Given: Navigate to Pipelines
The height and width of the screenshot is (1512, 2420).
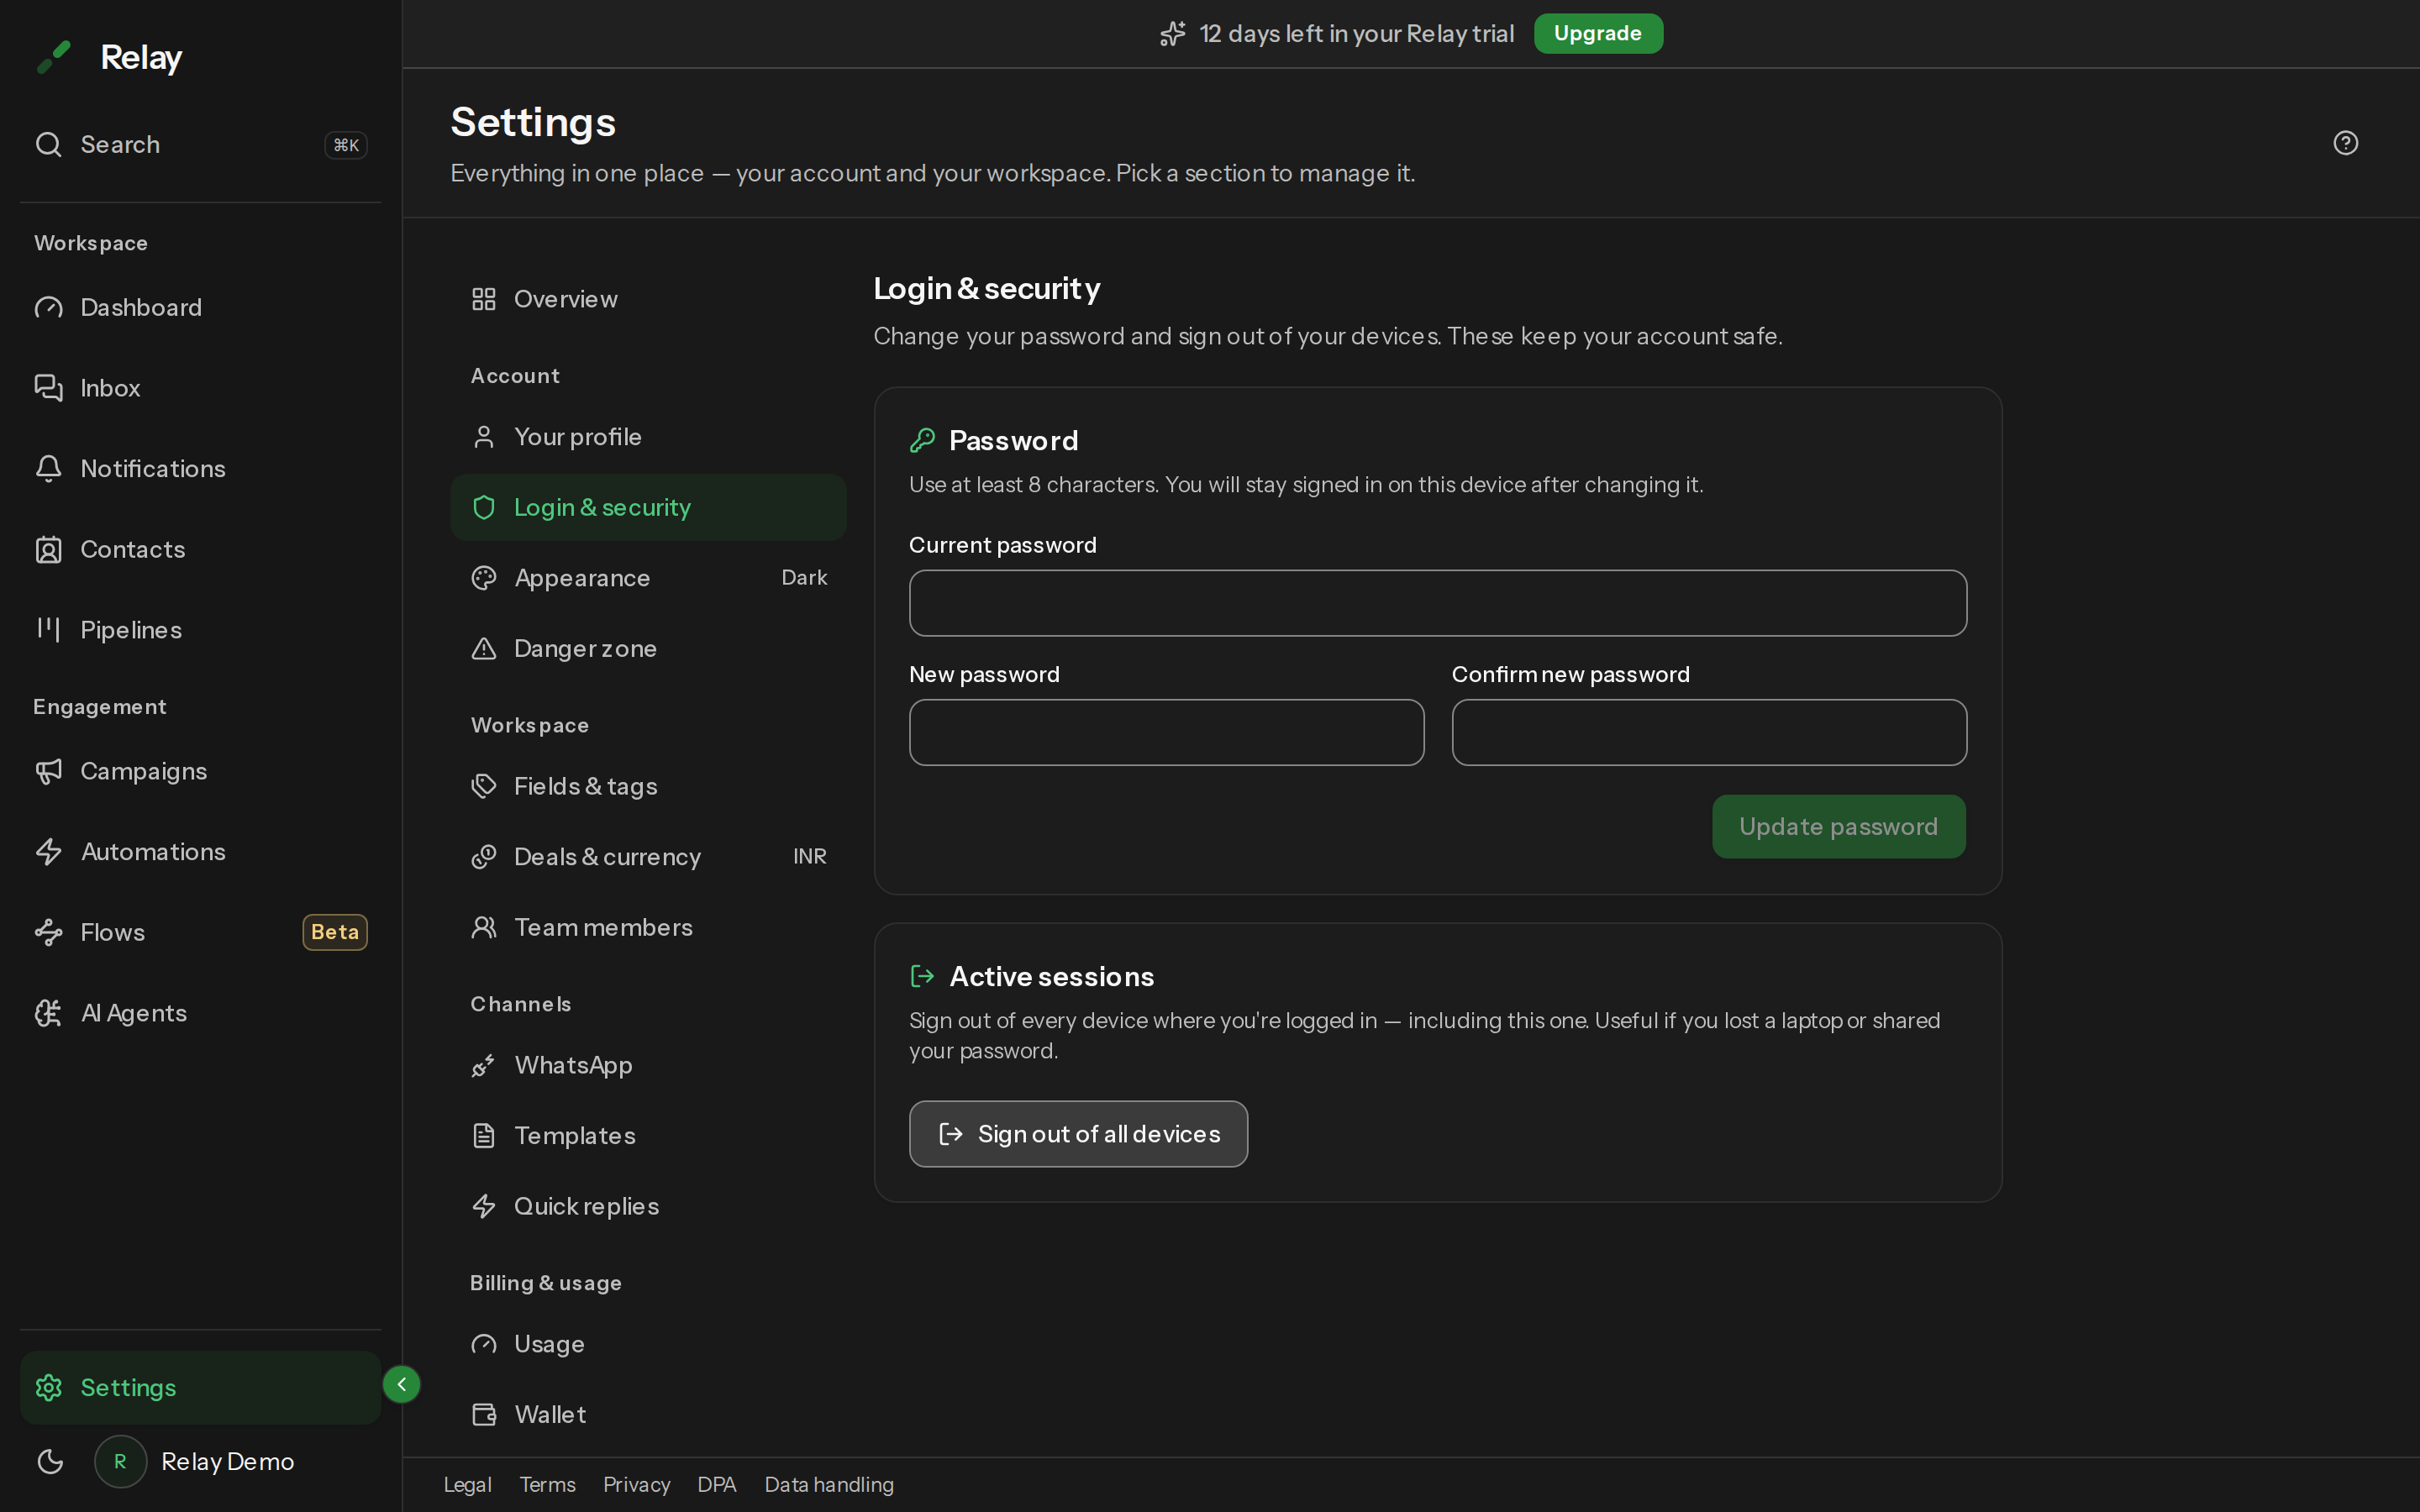Looking at the screenshot, I should 200,629.
